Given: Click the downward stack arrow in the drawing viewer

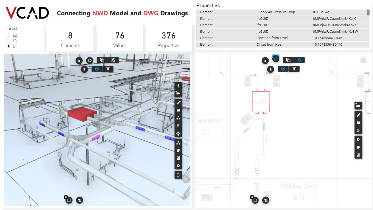Looking at the screenshot, I should click(265, 60).
